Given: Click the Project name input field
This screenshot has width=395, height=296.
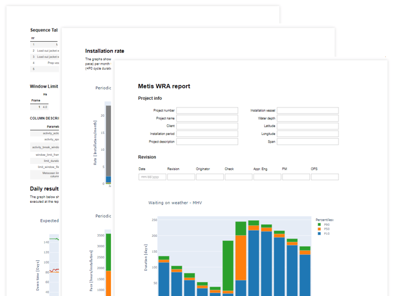Looking at the screenshot, I should 207,118.
